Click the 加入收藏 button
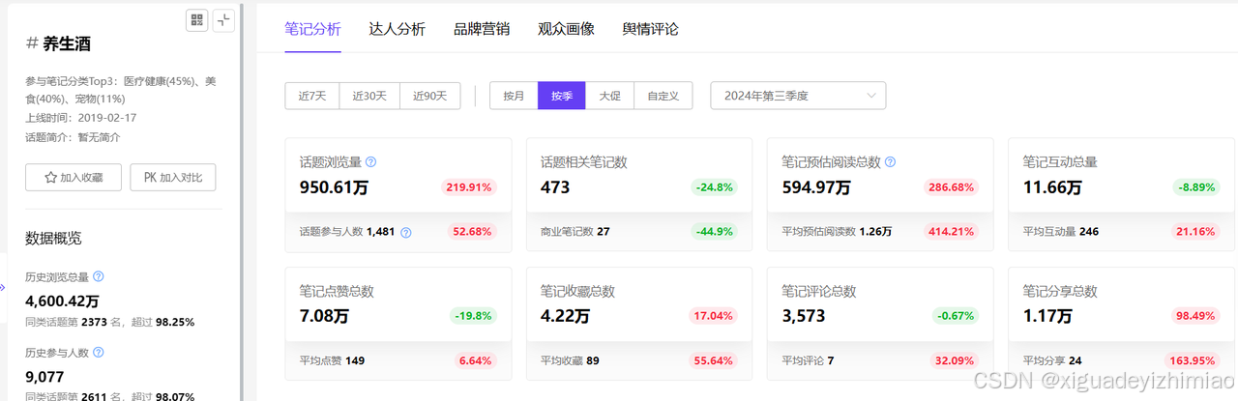Viewport: 1238px width, 401px height. click(74, 178)
